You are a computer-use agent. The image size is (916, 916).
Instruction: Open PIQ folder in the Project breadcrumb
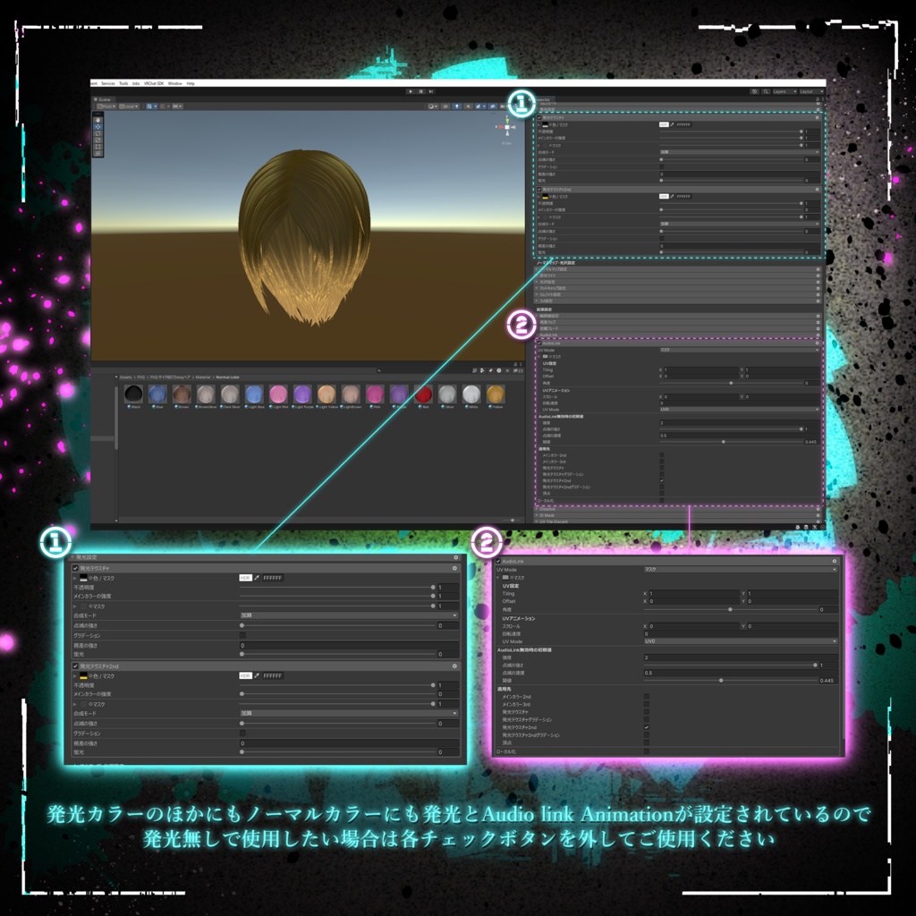(x=140, y=377)
